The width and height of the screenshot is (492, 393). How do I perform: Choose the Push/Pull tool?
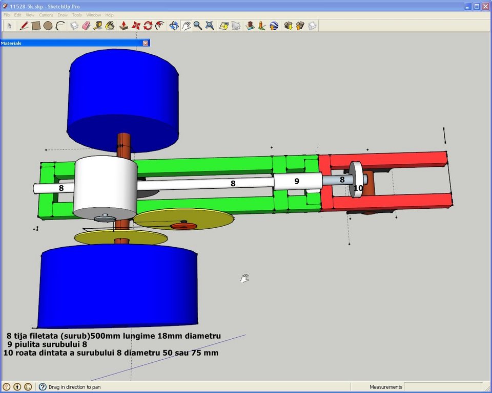[124, 26]
